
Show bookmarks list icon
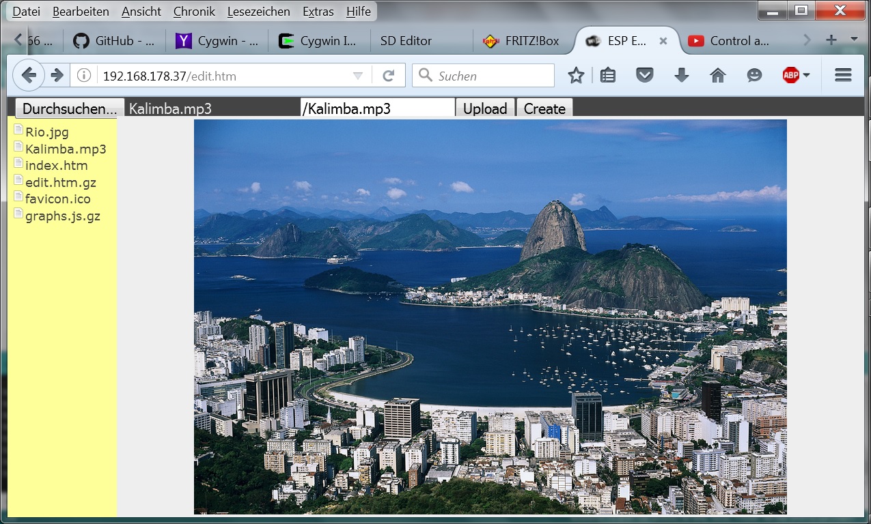click(608, 76)
